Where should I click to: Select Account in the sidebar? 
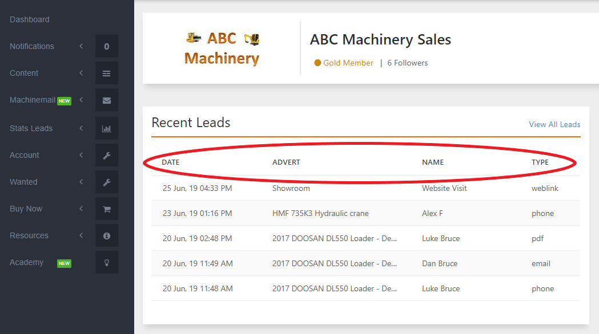[24, 155]
